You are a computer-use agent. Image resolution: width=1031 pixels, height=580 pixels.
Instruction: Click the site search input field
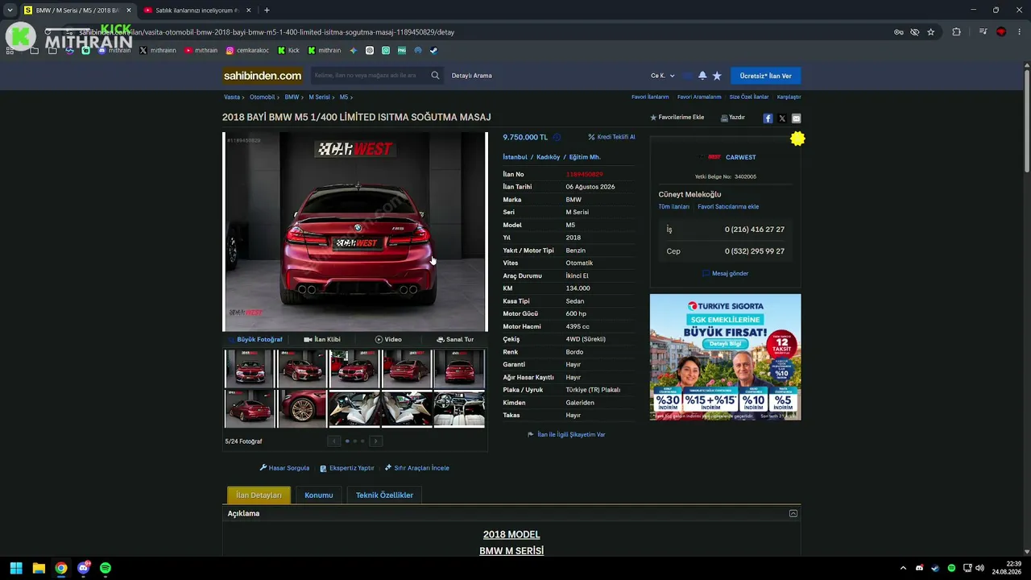[x=371, y=76]
